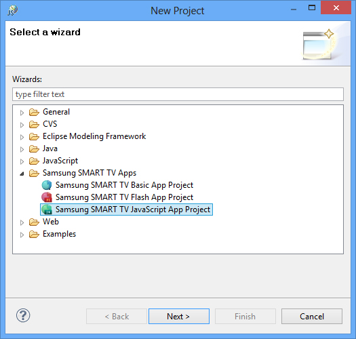This screenshot has width=356, height=339.
Task: Collapse the Samsung SMART TV Apps category
Action: 22,174
